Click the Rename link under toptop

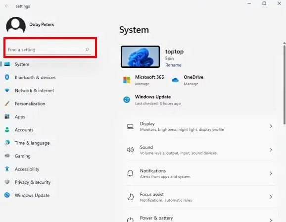[173, 65]
